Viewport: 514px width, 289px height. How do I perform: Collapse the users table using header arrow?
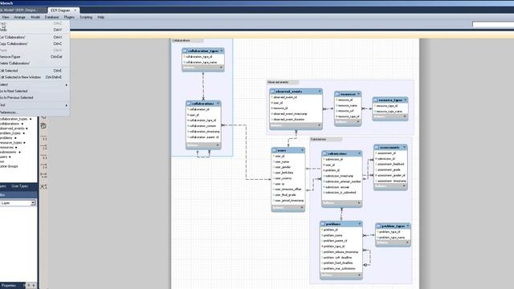[x=302, y=150]
